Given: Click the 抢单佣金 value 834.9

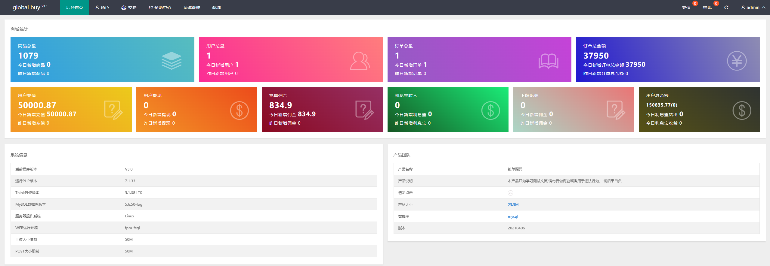Looking at the screenshot, I should click(280, 105).
